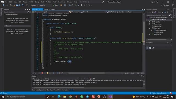The height and width of the screenshot is (99, 176).
Task: Expand the Program.cs tree node
Action: (150, 35)
